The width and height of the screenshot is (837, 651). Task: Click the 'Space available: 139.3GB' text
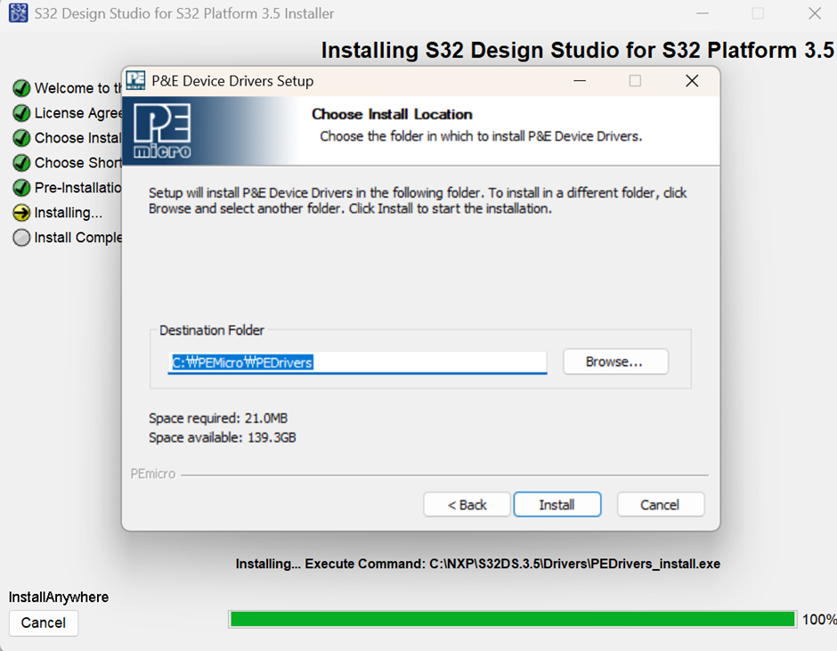click(222, 437)
